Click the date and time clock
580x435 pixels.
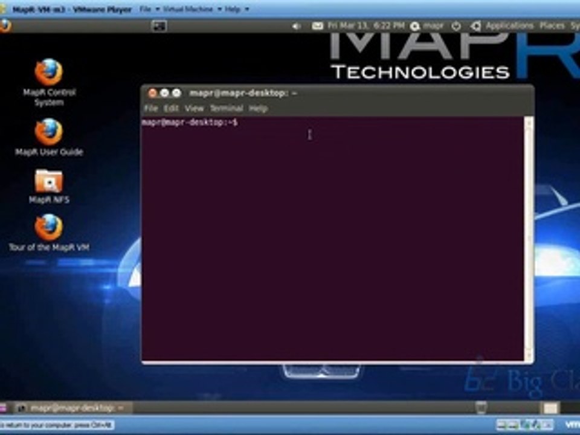coord(366,25)
